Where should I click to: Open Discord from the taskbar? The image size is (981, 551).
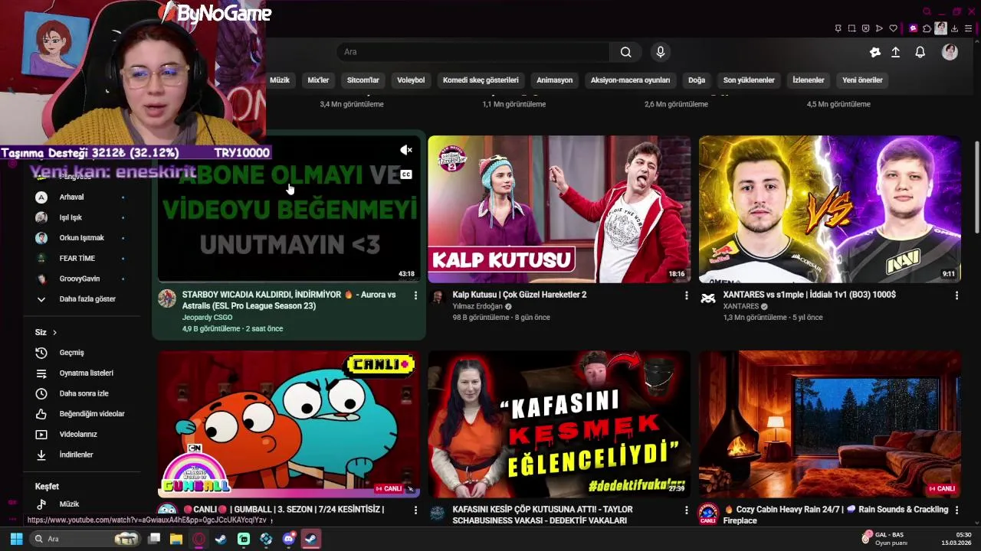(x=289, y=539)
